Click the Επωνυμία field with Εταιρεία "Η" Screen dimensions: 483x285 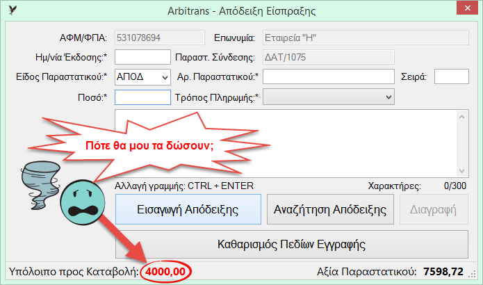[x=366, y=38]
